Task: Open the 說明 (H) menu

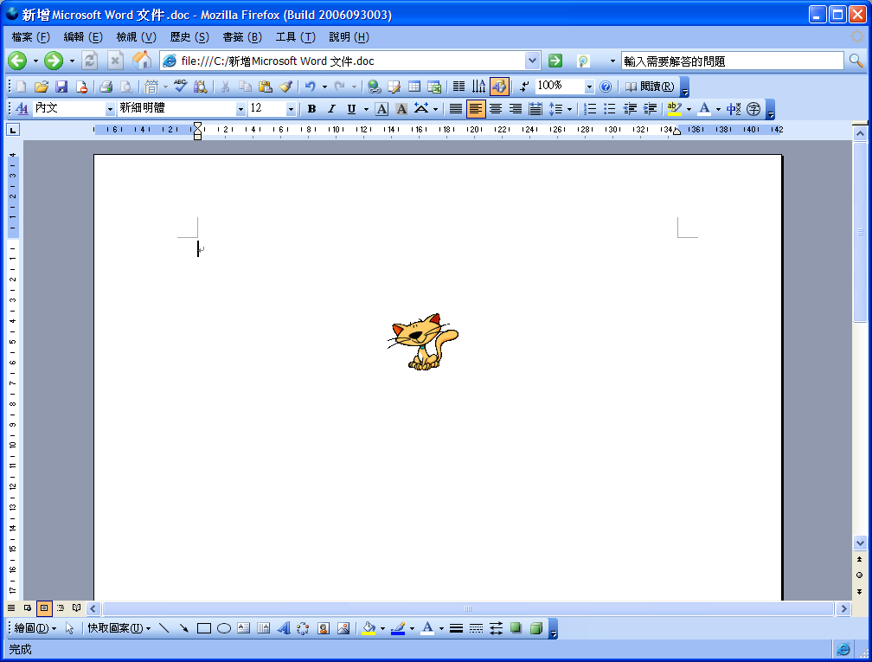Action: 349,37
